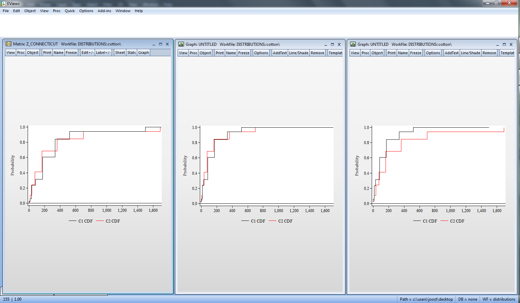Open the Add-ins menu

104,11
